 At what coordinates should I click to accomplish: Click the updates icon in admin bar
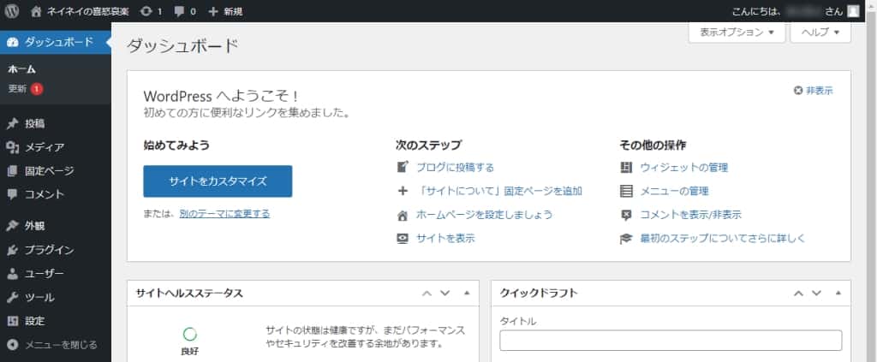[x=146, y=11]
